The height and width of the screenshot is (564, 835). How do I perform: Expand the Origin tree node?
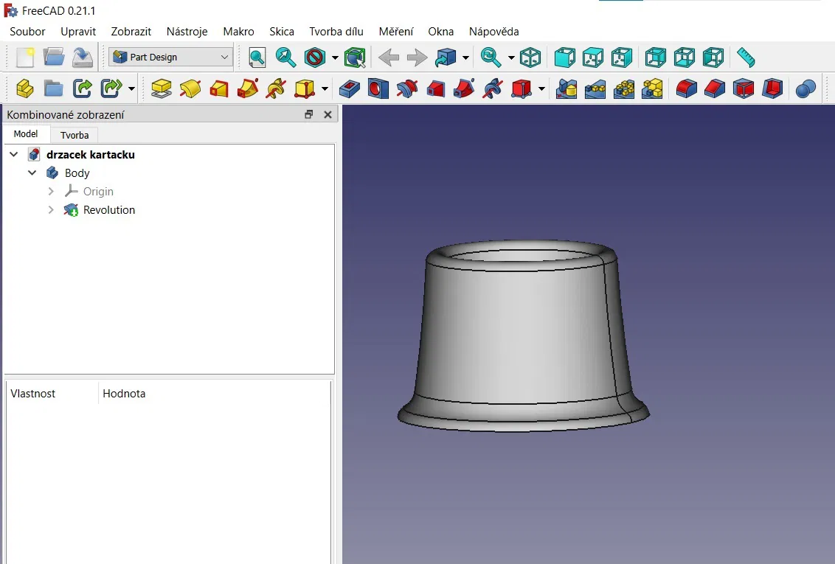[51, 192]
